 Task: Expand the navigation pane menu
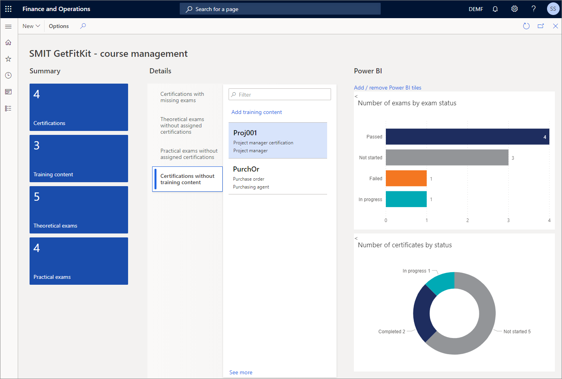8,26
